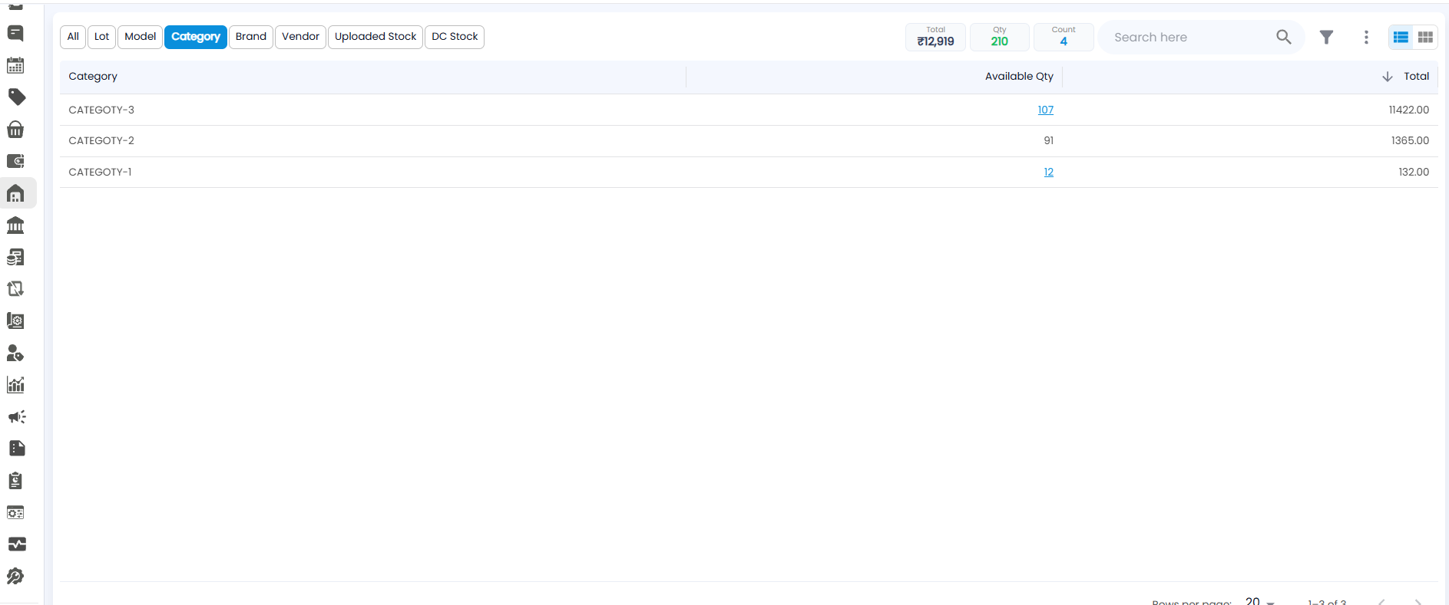
Task: Open the rows per page dropdown
Action: (1260, 601)
